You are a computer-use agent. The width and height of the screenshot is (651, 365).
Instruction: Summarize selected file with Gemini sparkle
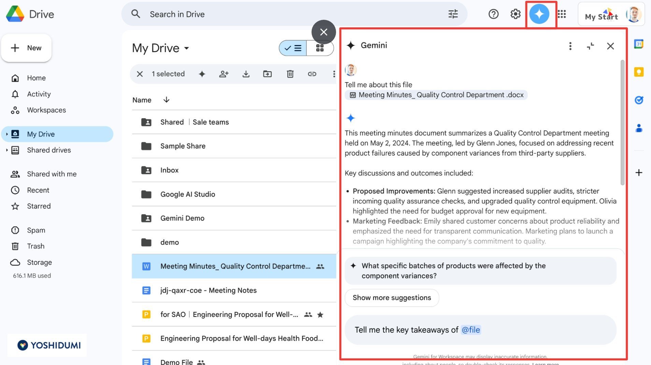[202, 74]
